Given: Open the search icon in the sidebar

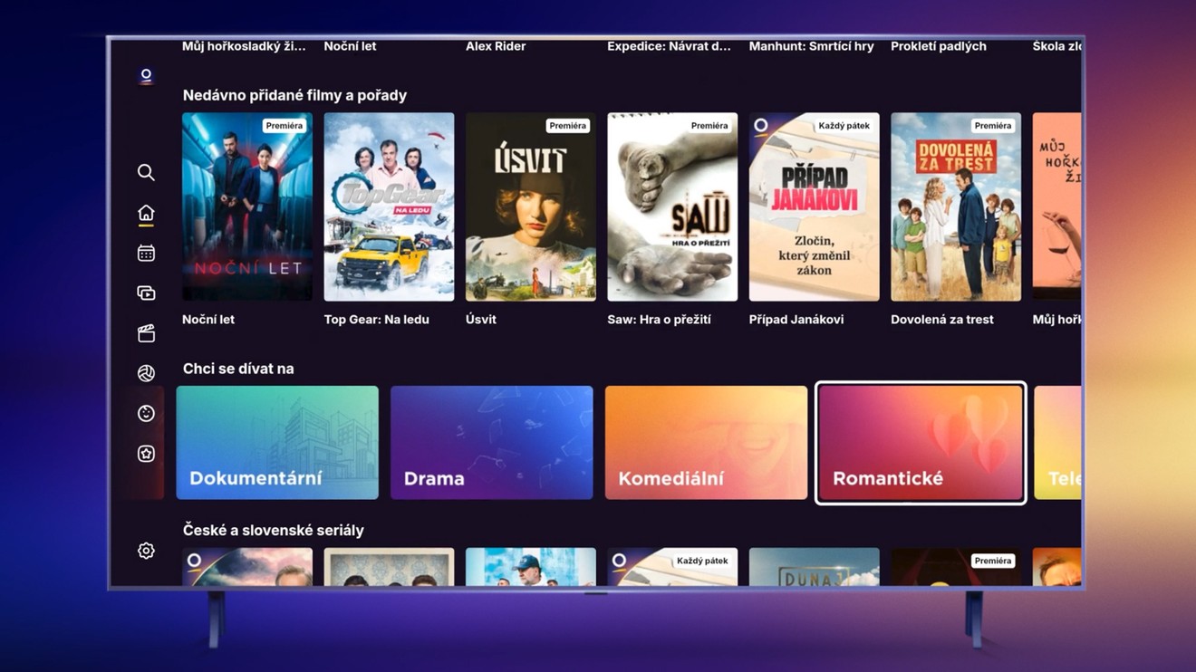Looking at the screenshot, I should click(146, 172).
